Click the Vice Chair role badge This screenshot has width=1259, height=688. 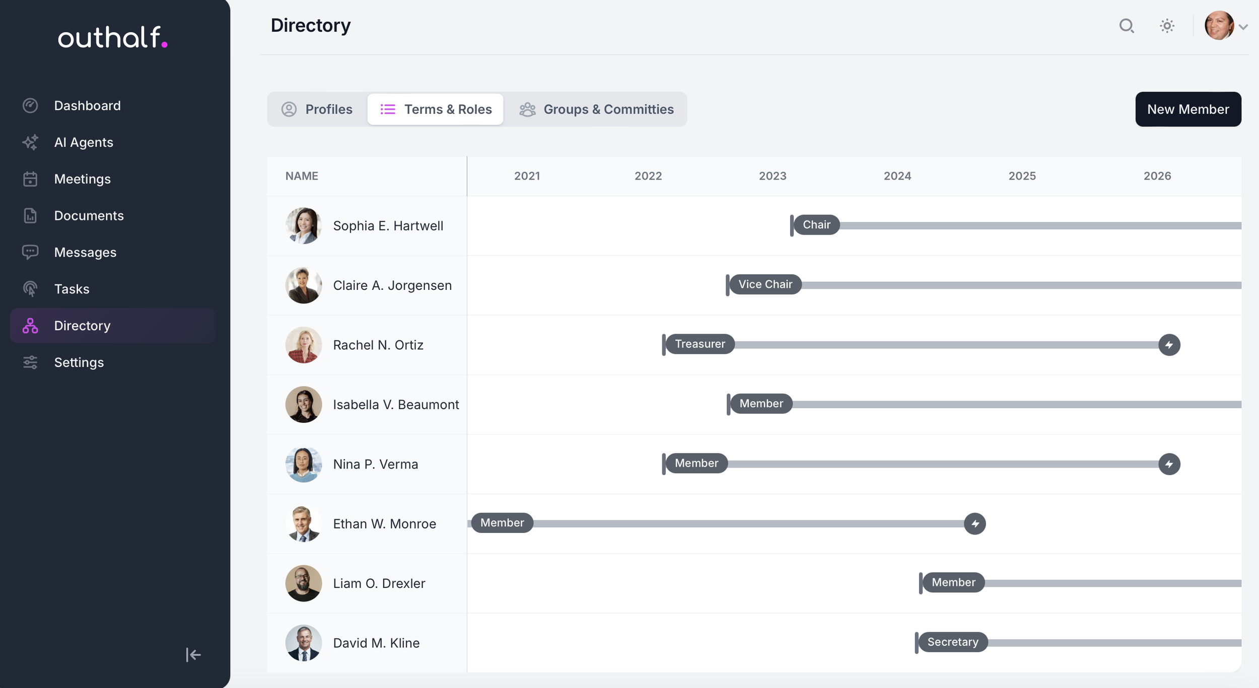765,284
